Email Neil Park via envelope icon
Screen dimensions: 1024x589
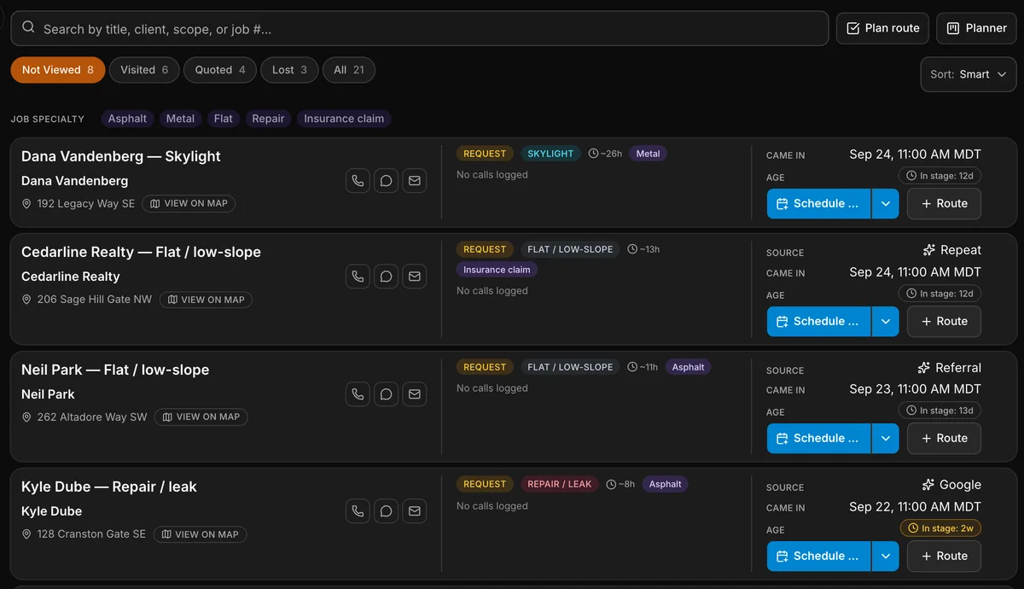pyautogui.click(x=415, y=394)
